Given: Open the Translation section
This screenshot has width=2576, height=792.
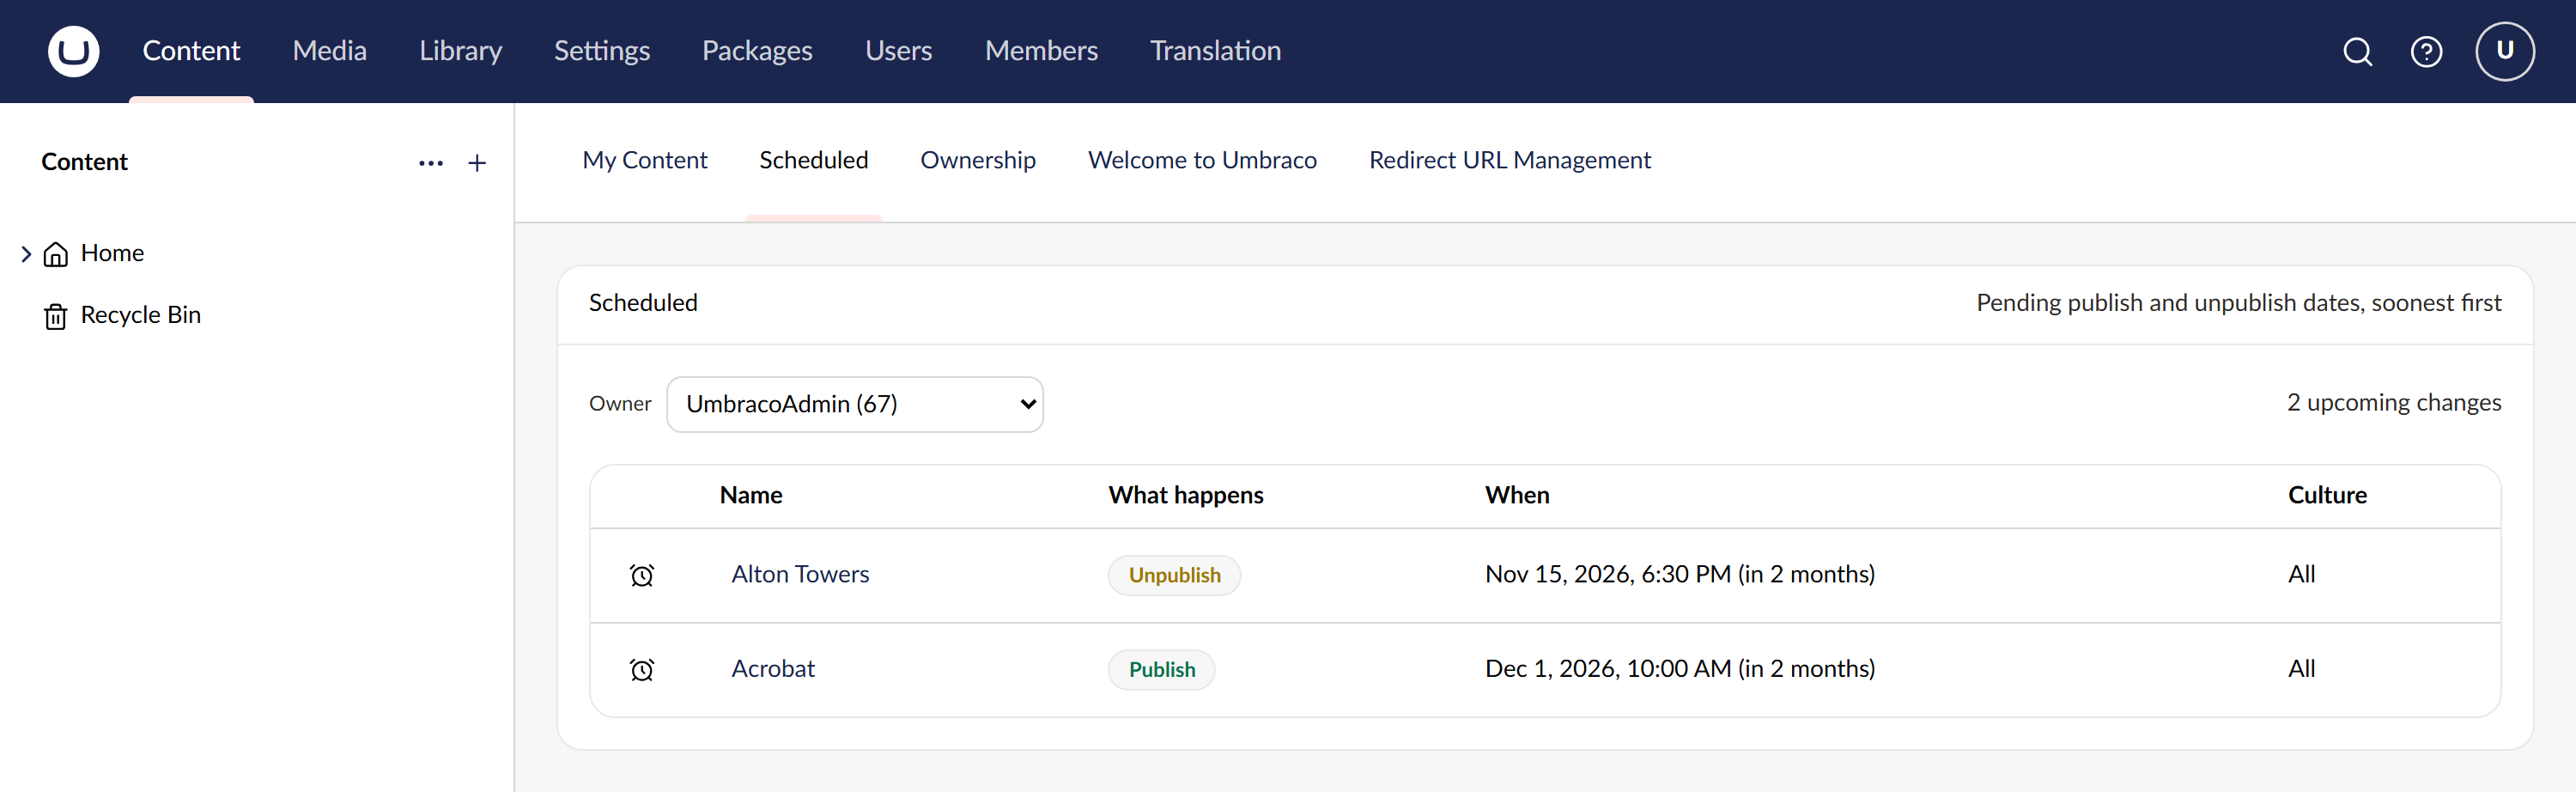Looking at the screenshot, I should 1215,51.
